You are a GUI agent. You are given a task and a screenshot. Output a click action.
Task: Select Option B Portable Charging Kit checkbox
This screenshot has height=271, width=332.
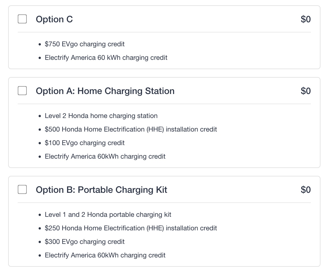22,190
